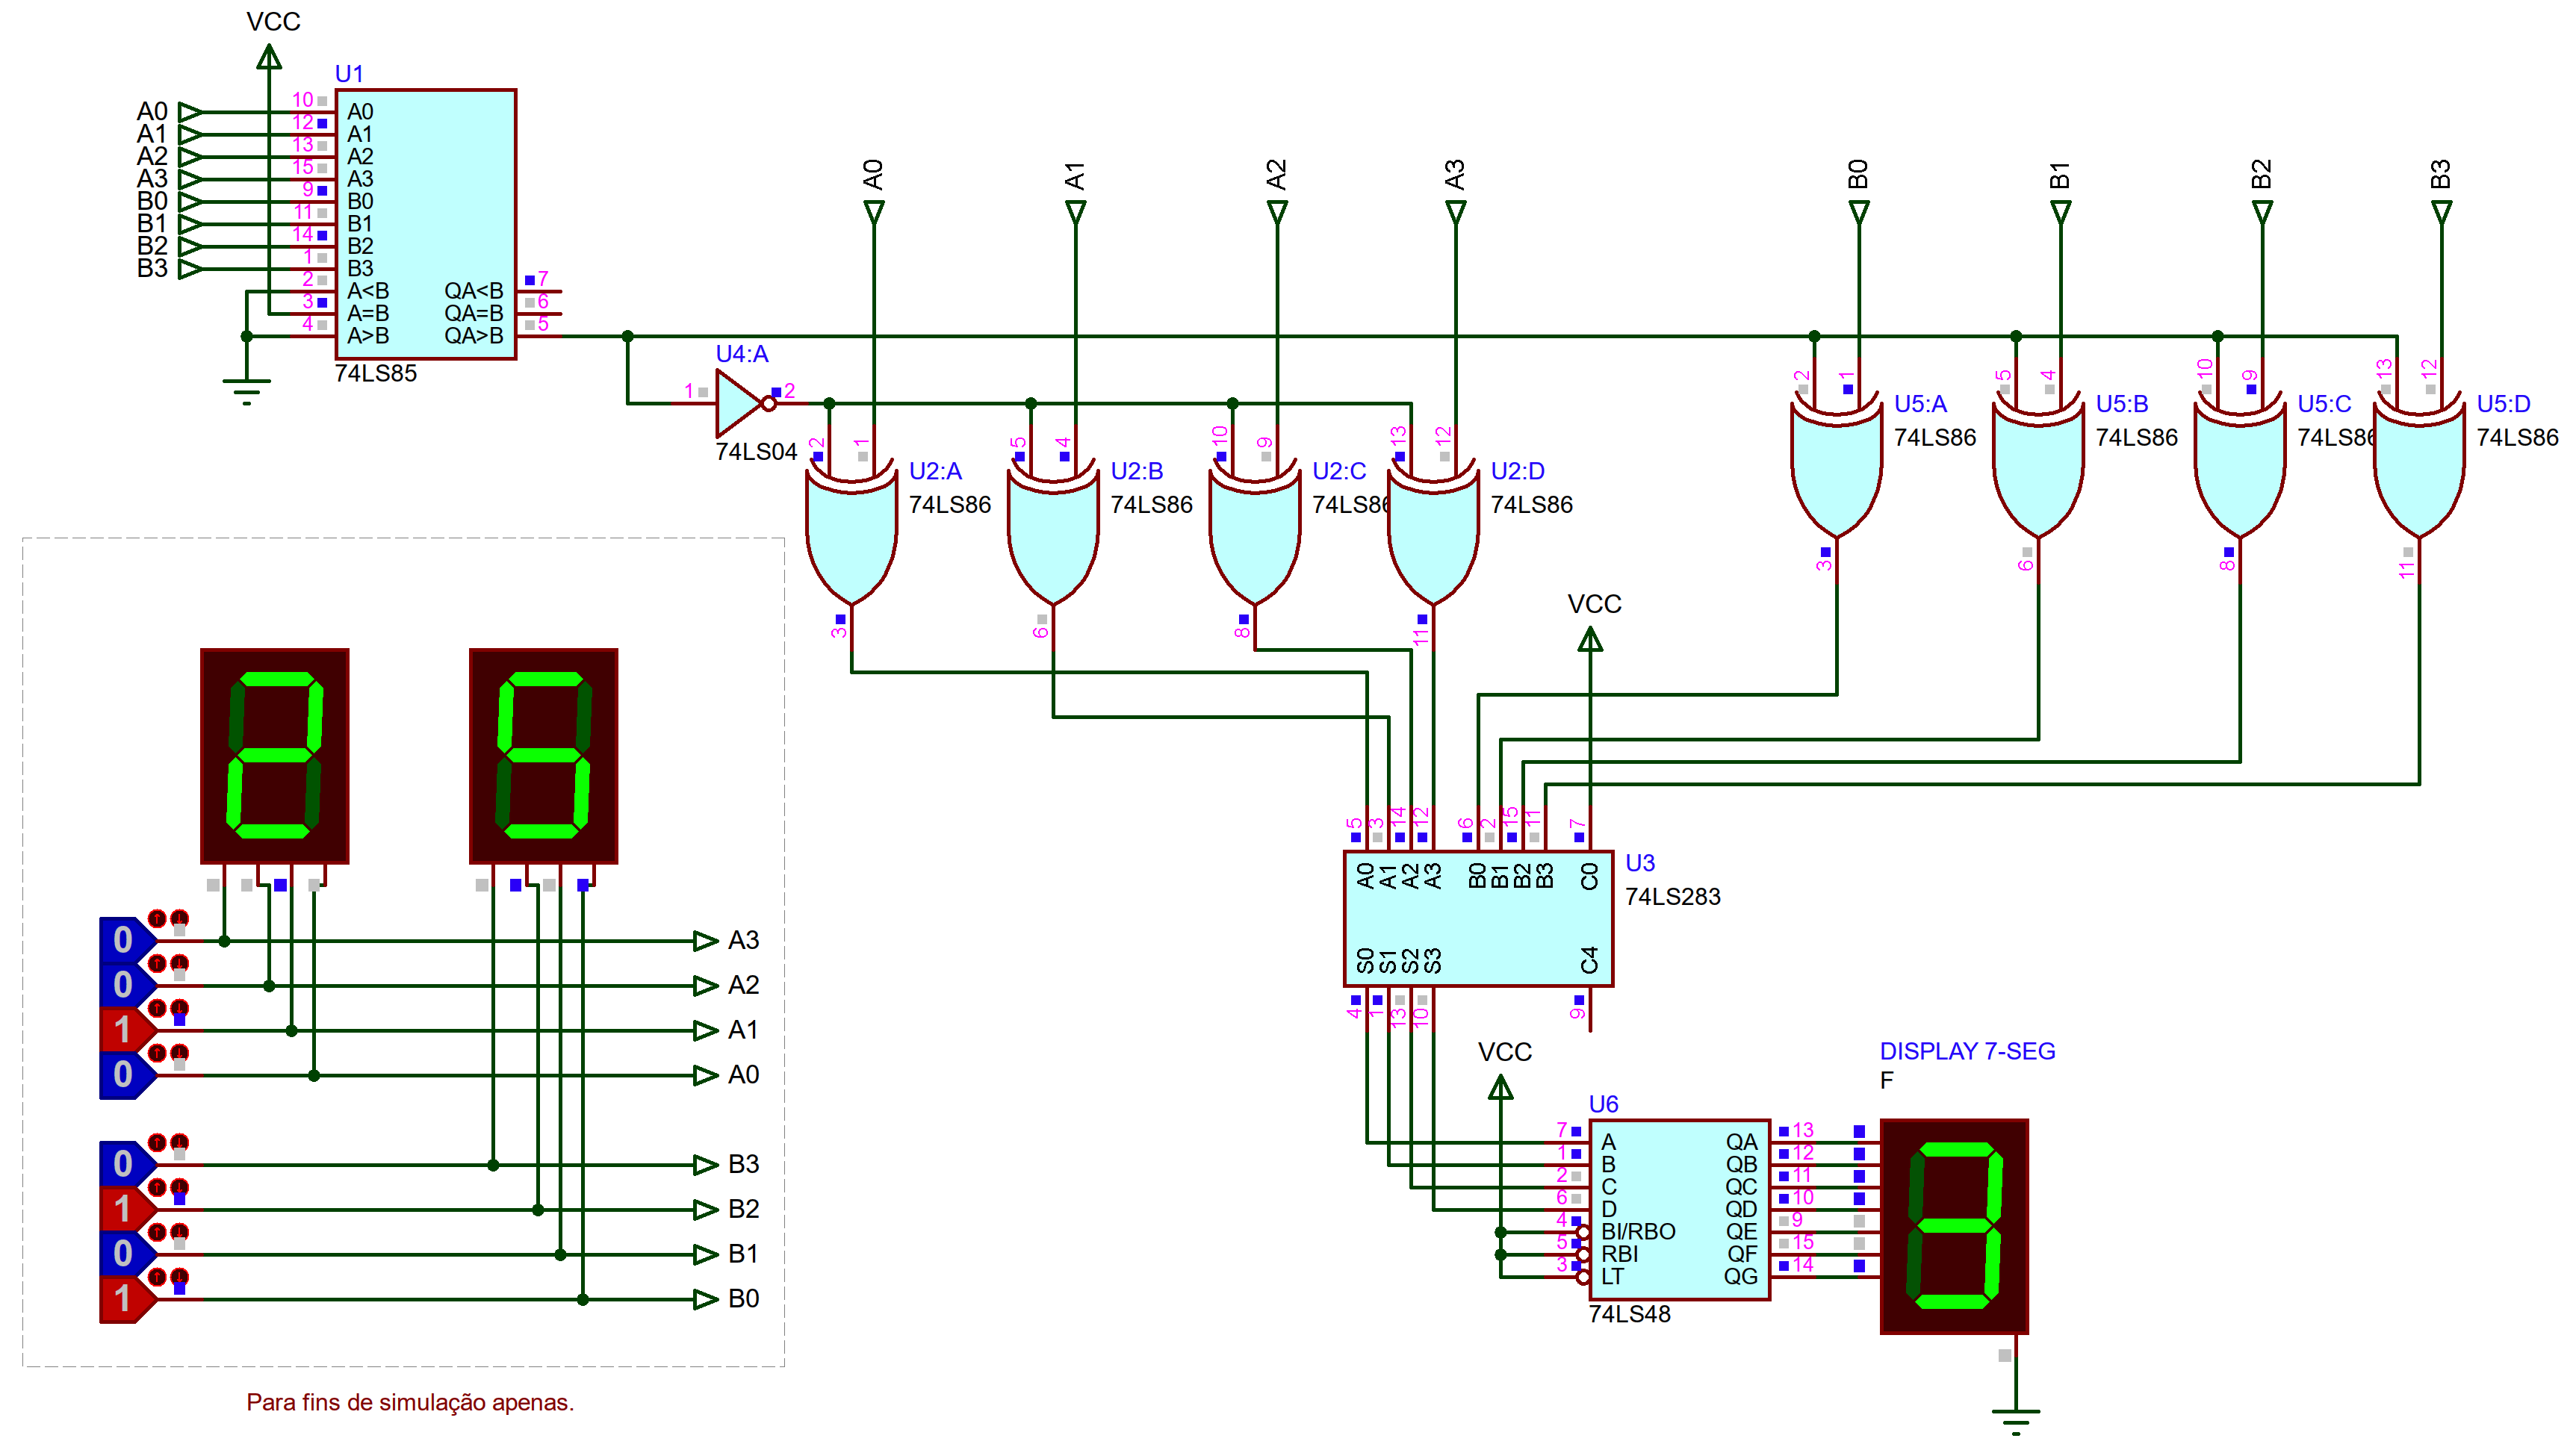Click the 'DISPLAY 7-SEG' label
The height and width of the screenshot is (1456, 2576).
1967,1051
